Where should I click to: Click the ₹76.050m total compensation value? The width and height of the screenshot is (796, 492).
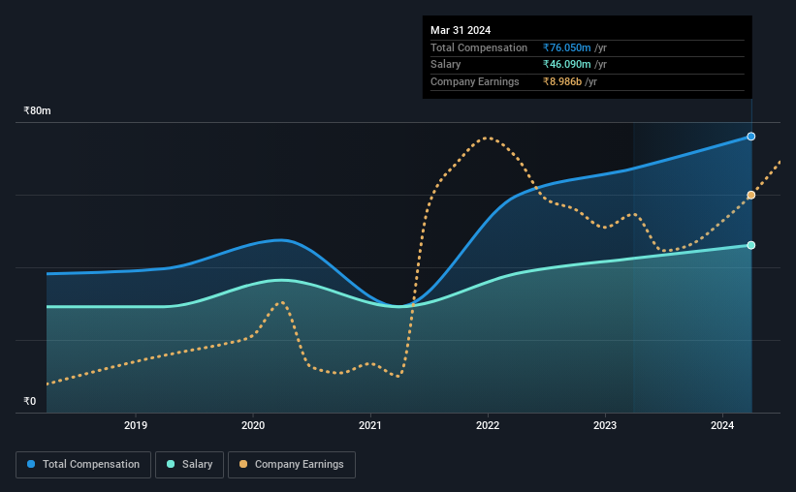tap(566, 47)
